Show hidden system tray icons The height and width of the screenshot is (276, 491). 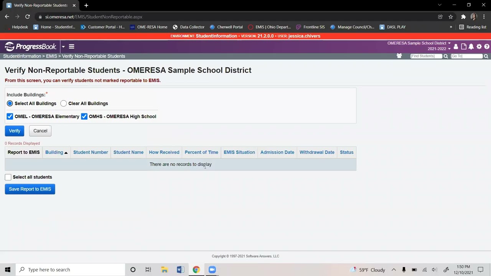[394, 270]
